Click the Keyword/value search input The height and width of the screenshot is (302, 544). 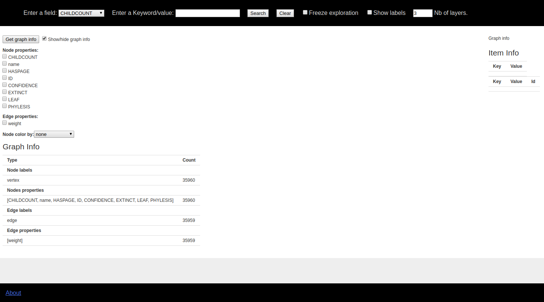[208, 13]
